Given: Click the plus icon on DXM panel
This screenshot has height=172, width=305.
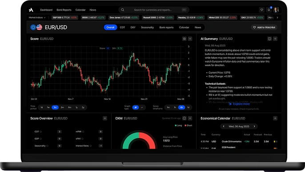Looking at the screenshot, I should (x=190, y=118).
